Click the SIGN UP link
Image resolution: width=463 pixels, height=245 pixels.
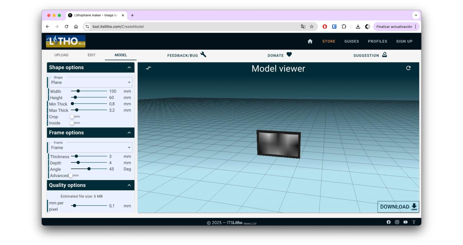point(404,41)
